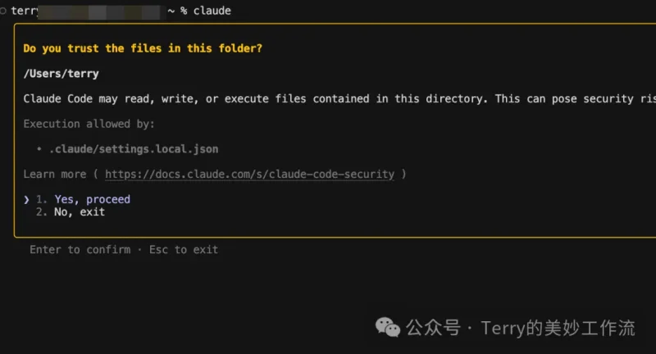Select the 'Yes, proceed' option

point(92,199)
